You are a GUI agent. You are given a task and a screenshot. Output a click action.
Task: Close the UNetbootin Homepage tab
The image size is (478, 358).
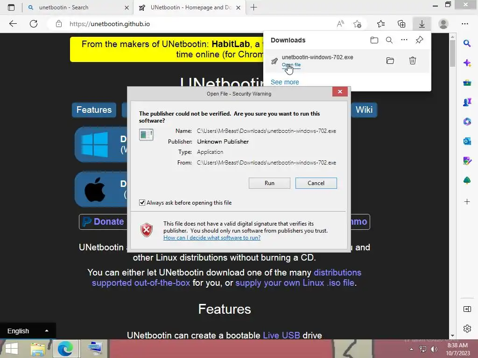tap(239, 7)
